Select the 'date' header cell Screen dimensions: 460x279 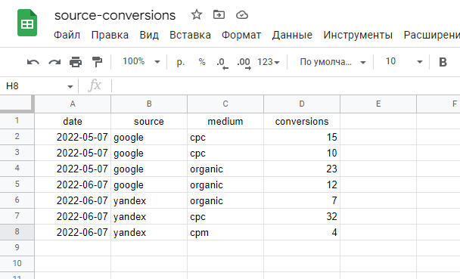73,121
